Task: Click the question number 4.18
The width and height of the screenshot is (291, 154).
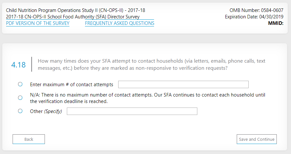Action: click(18, 65)
